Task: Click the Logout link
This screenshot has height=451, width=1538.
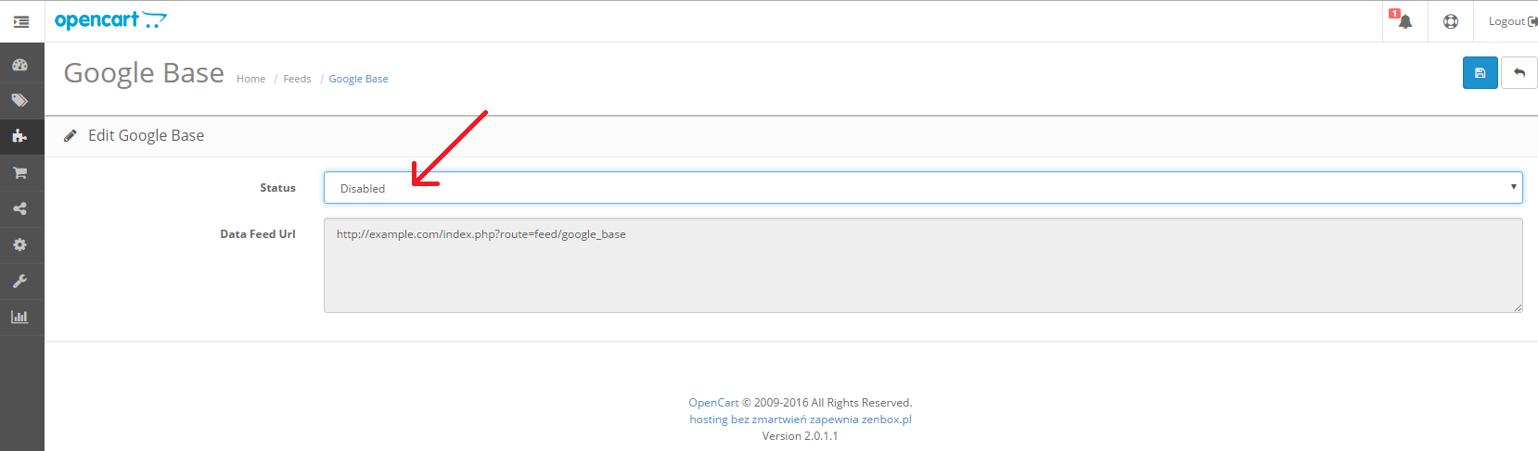Action: click(x=1512, y=21)
